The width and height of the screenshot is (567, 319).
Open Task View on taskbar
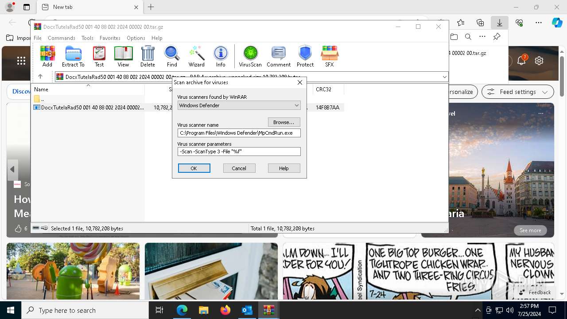coord(159,310)
